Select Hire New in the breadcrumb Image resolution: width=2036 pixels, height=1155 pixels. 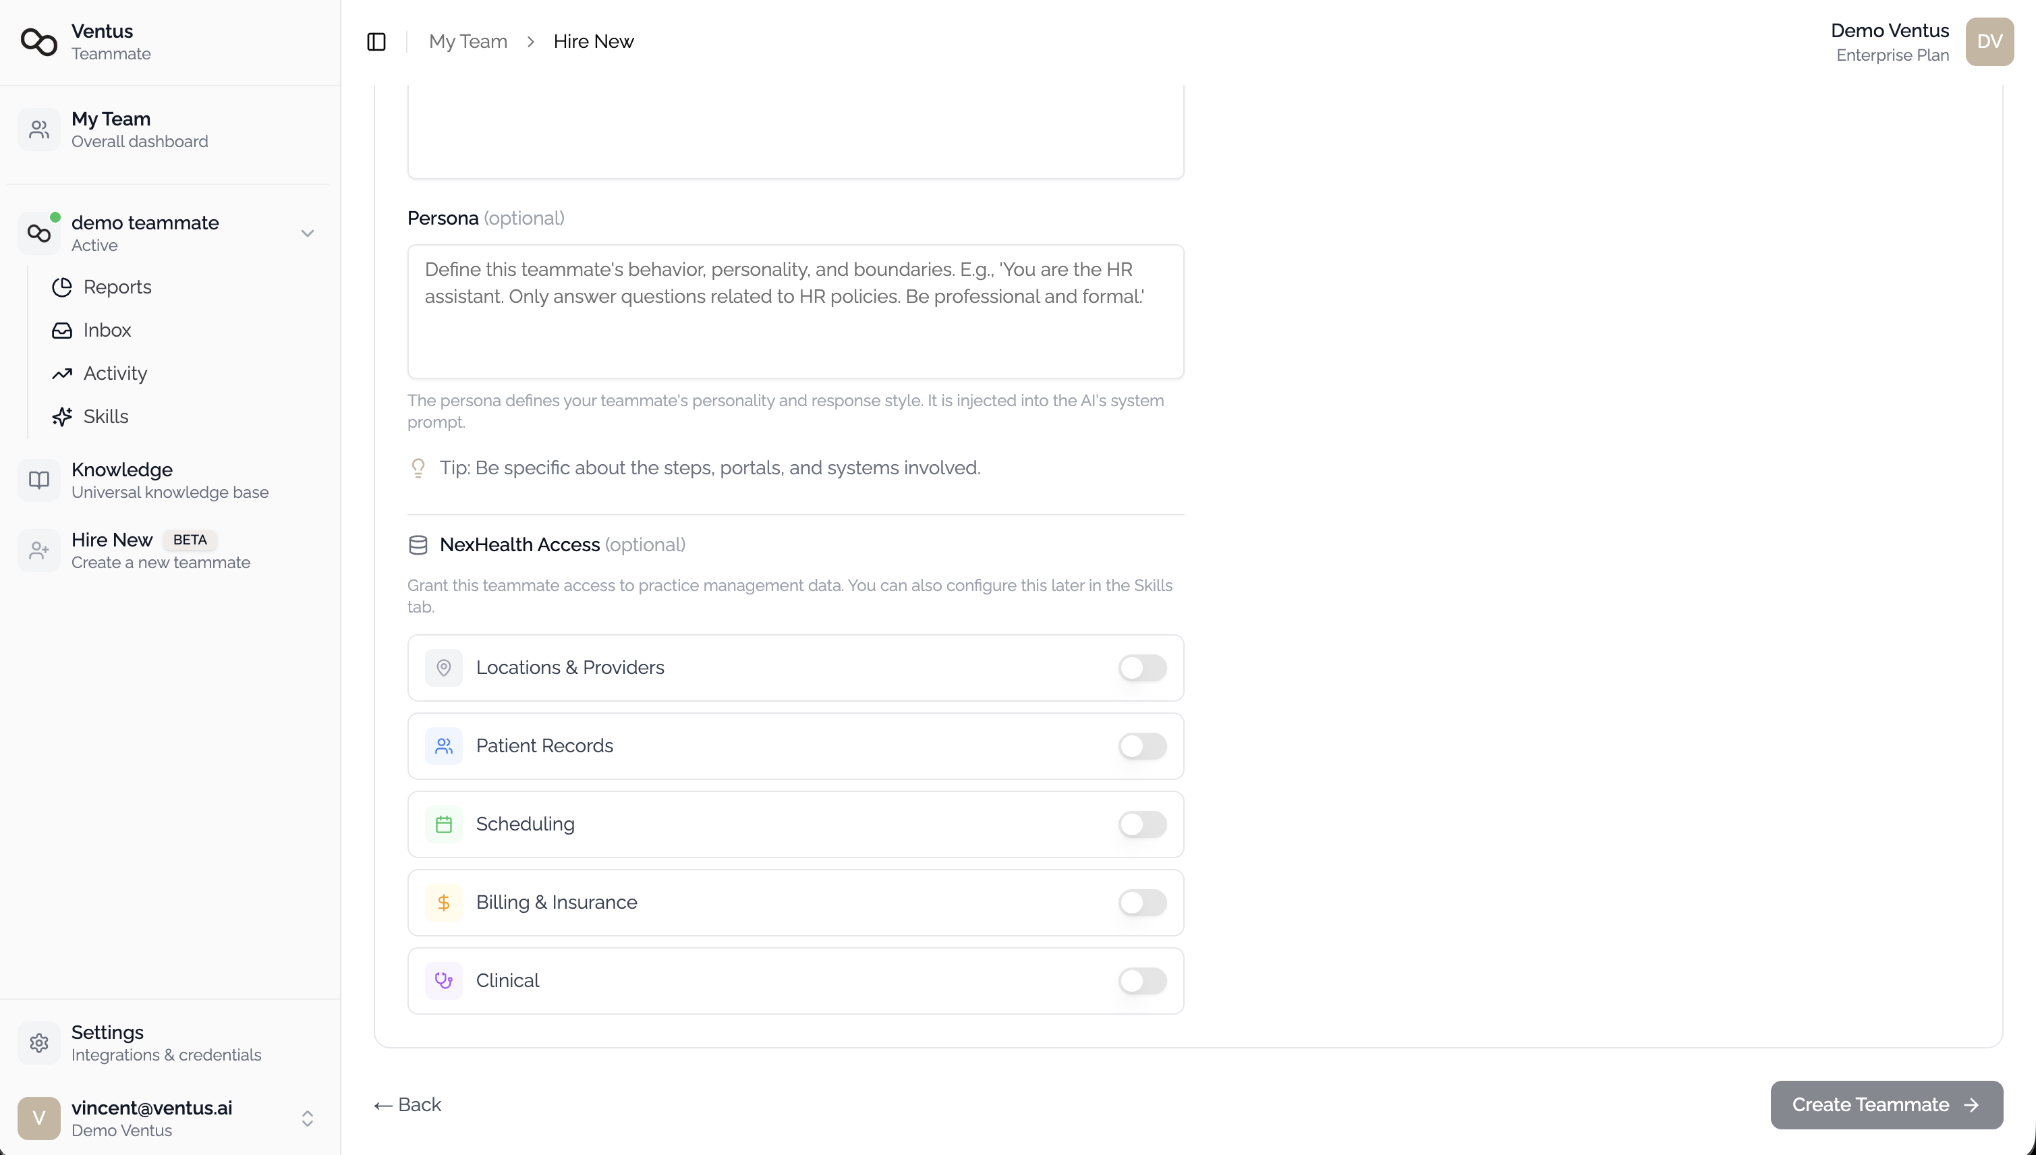coord(593,40)
